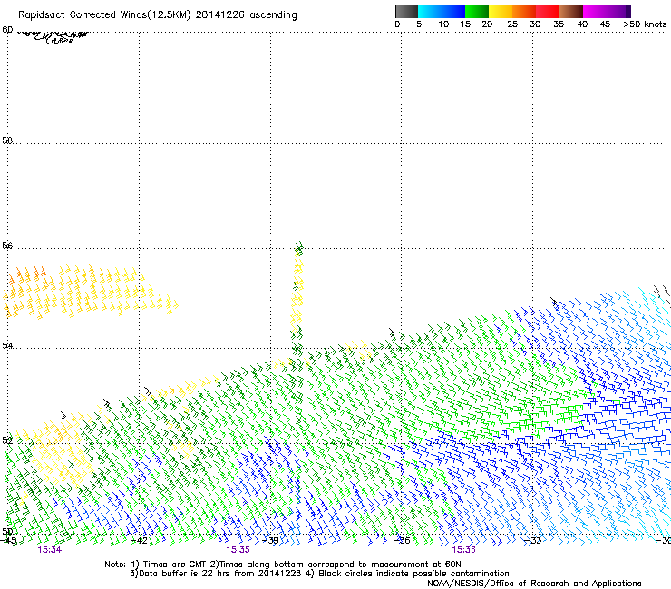The image size is (671, 589).
Task: Click the latitude label '58'
Action: coord(7,140)
